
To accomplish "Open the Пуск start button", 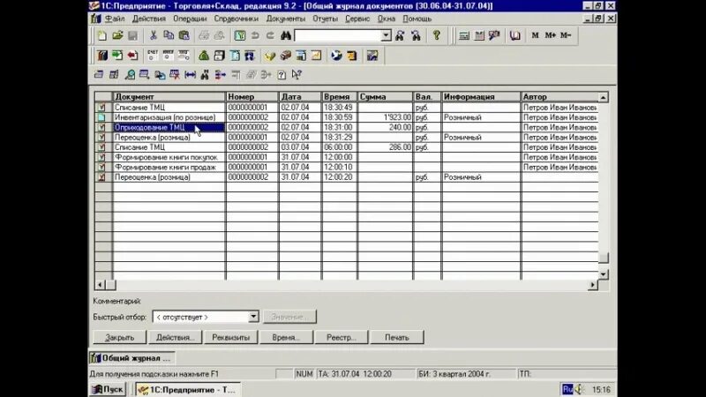I will (107, 389).
